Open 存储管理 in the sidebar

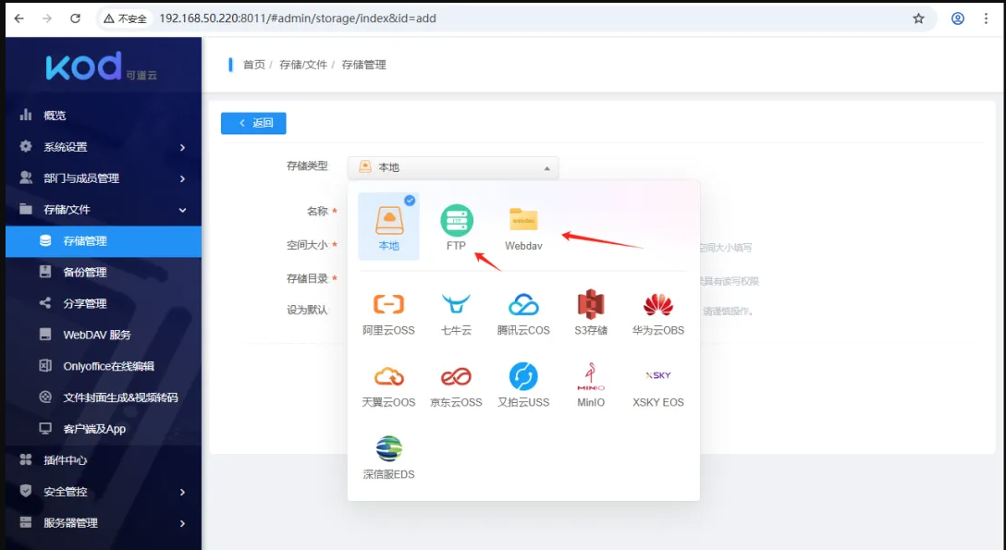104,241
